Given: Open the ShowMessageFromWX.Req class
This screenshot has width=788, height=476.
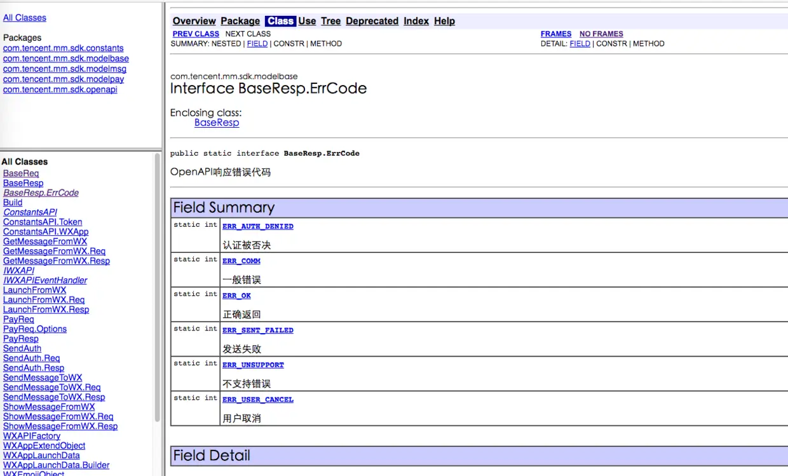Looking at the screenshot, I should tap(58, 417).
